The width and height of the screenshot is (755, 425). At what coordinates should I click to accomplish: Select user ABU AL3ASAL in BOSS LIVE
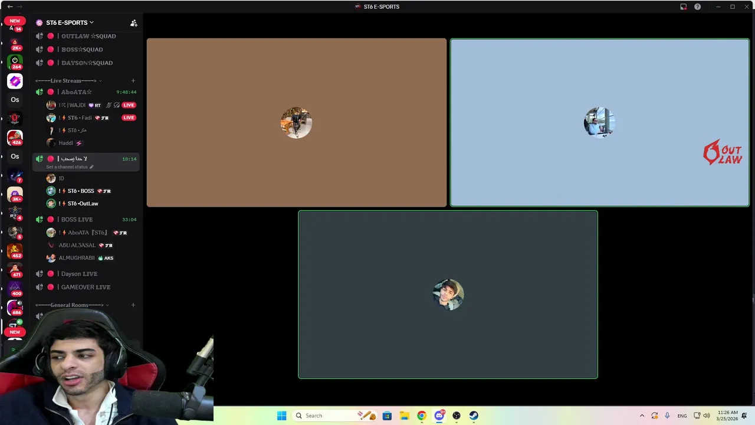(77, 245)
